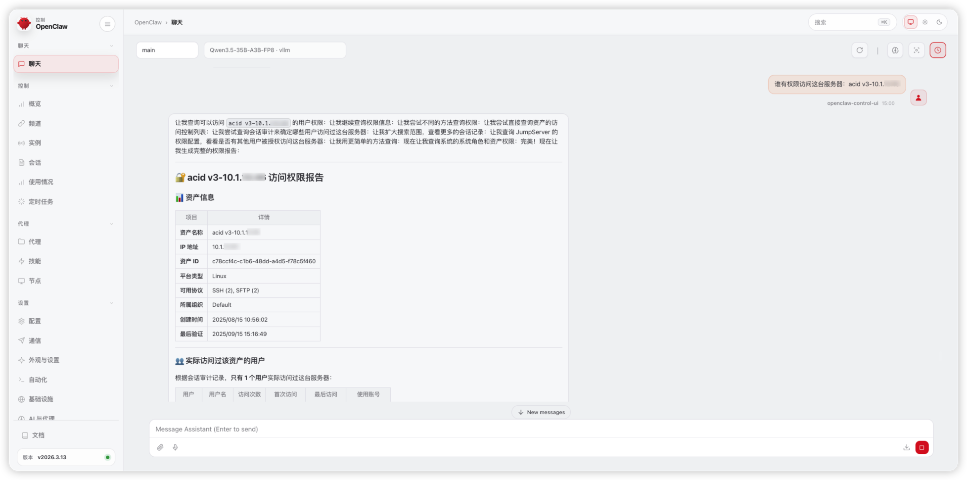Click the red clock history icon
The width and height of the screenshot is (967, 480).
[x=937, y=50]
